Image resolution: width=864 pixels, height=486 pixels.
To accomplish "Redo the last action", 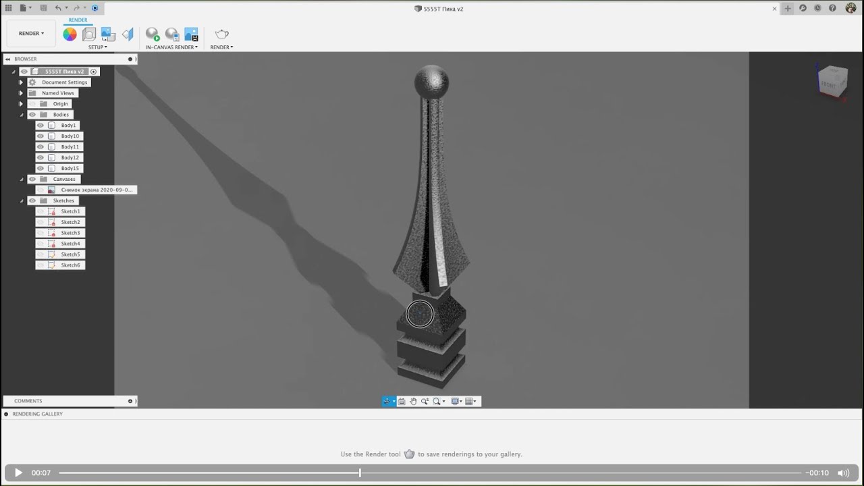I will click(76, 8).
